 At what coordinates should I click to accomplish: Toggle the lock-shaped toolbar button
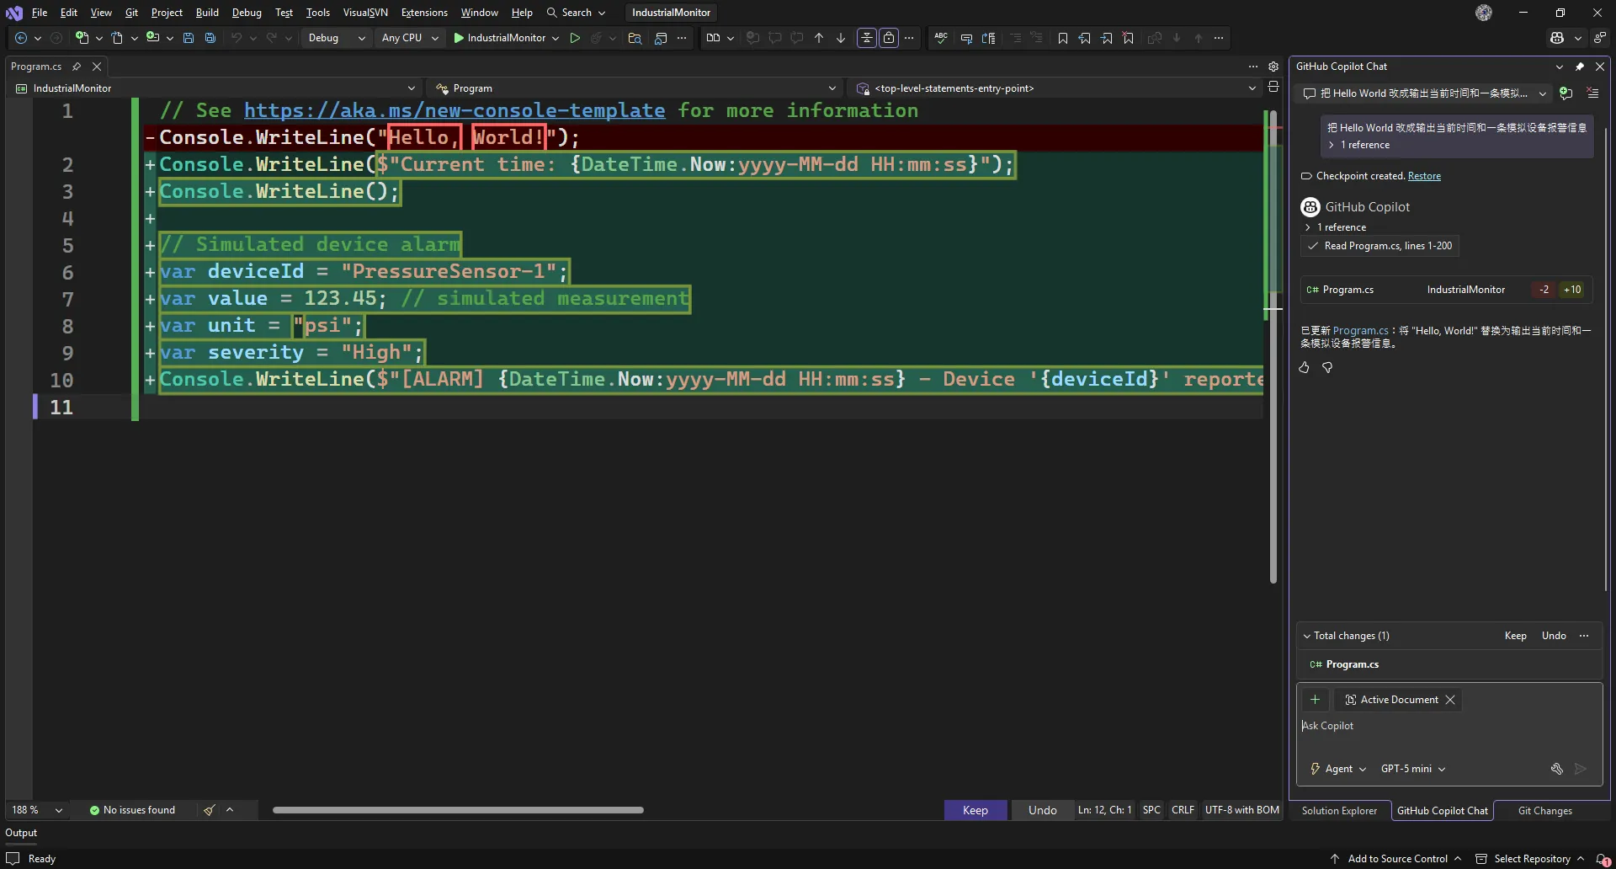point(889,38)
